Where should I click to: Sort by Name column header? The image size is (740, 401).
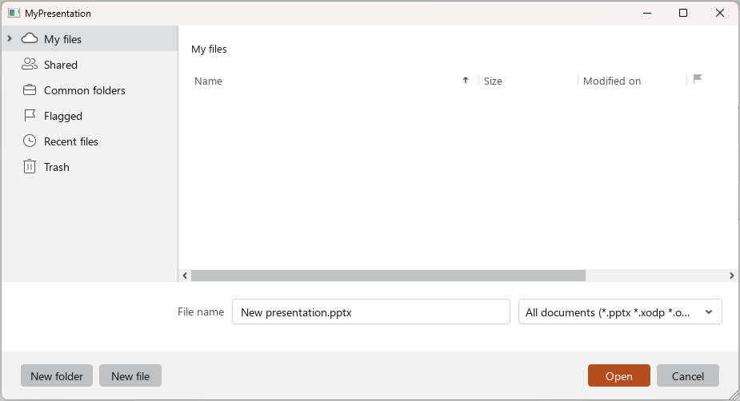point(208,81)
